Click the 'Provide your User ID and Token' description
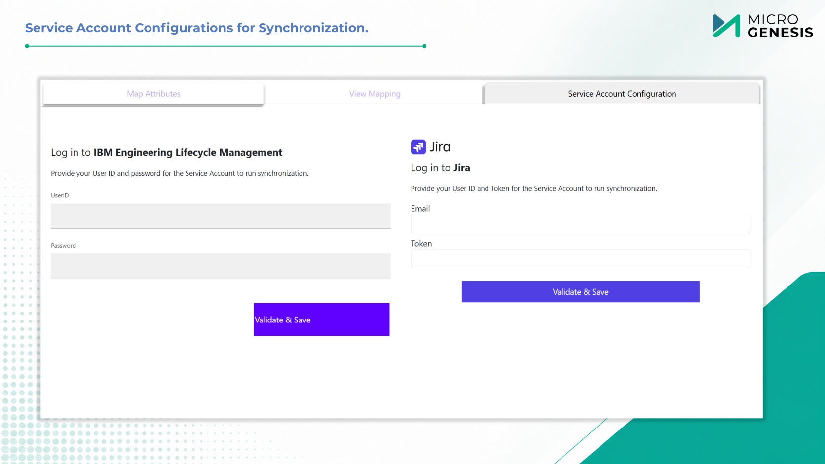This screenshot has height=464, width=825. [x=534, y=188]
